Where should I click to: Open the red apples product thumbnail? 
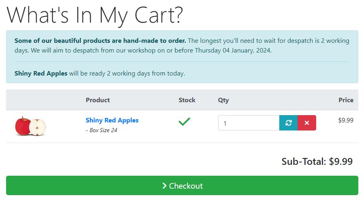point(30,126)
